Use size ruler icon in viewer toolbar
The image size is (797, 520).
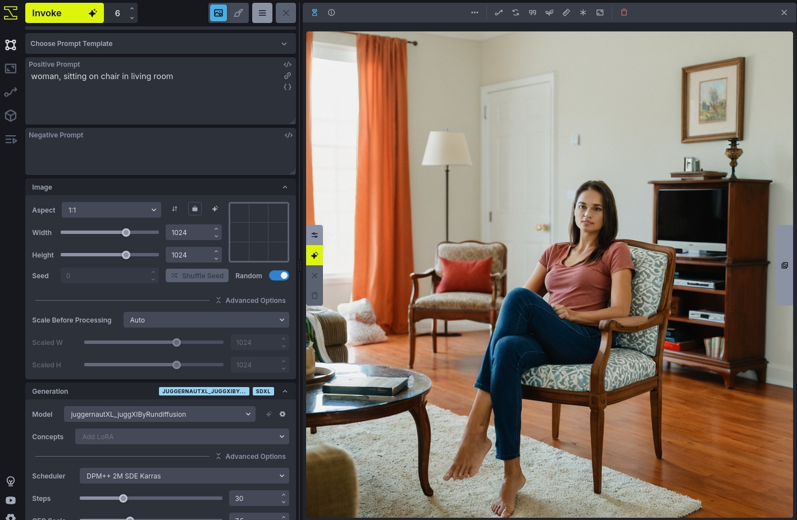pyautogui.click(x=566, y=12)
